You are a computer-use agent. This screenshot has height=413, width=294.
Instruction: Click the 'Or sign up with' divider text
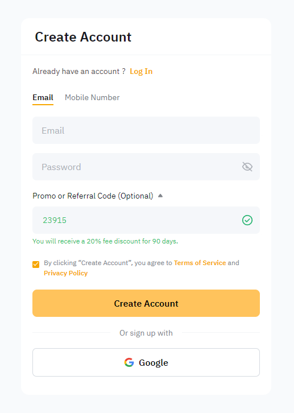146,333
